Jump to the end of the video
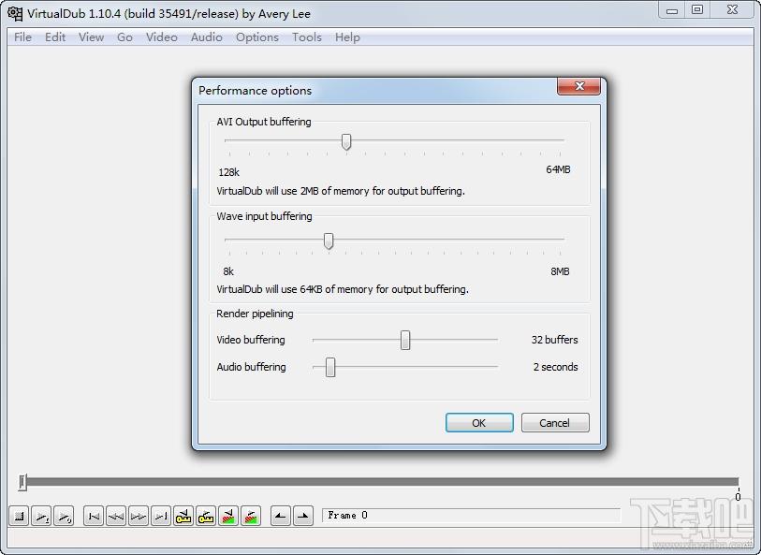Viewport: 761px width, 555px height. [x=161, y=517]
